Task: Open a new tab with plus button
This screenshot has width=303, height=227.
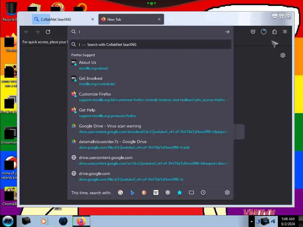Action: point(170,20)
